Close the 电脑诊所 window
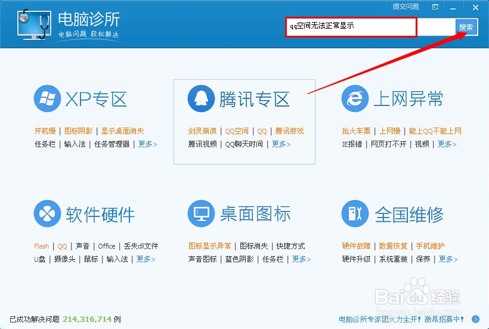 pyautogui.click(x=475, y=7)
